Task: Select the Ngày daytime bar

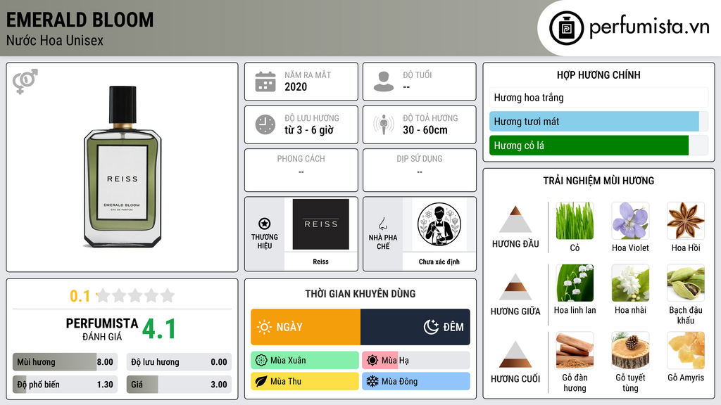Action: tap(306, 327)
